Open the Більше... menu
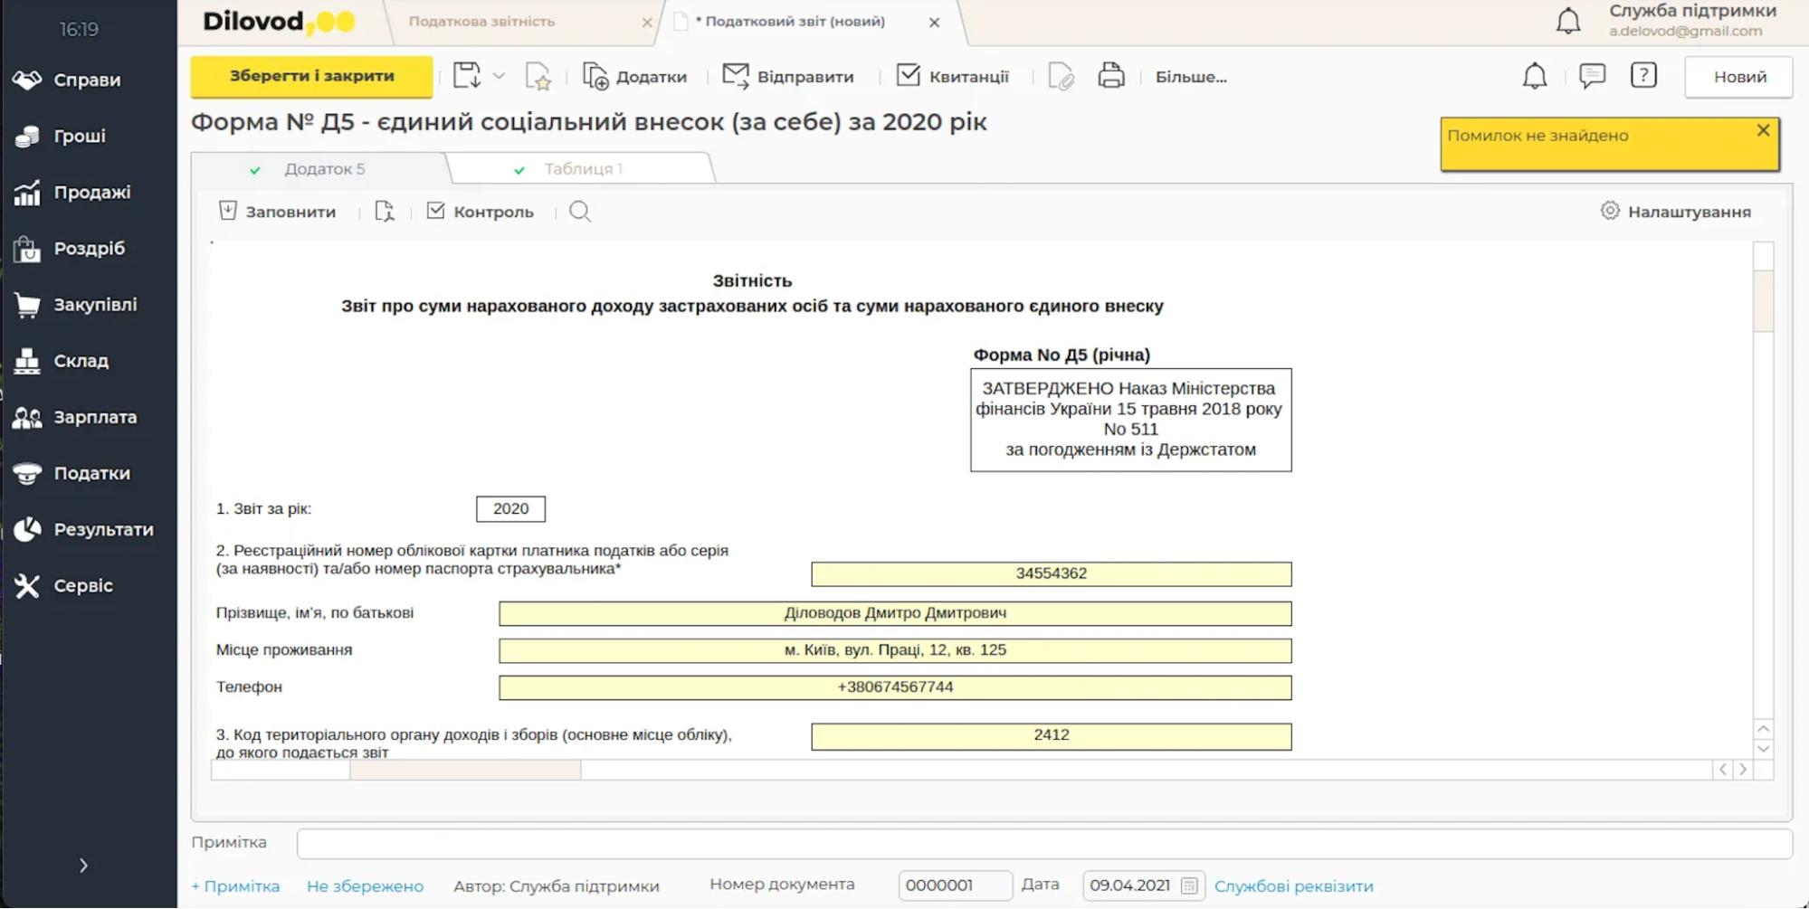Image resolution: width=1809 pixels, height=909 pixels. point(1190,77)
